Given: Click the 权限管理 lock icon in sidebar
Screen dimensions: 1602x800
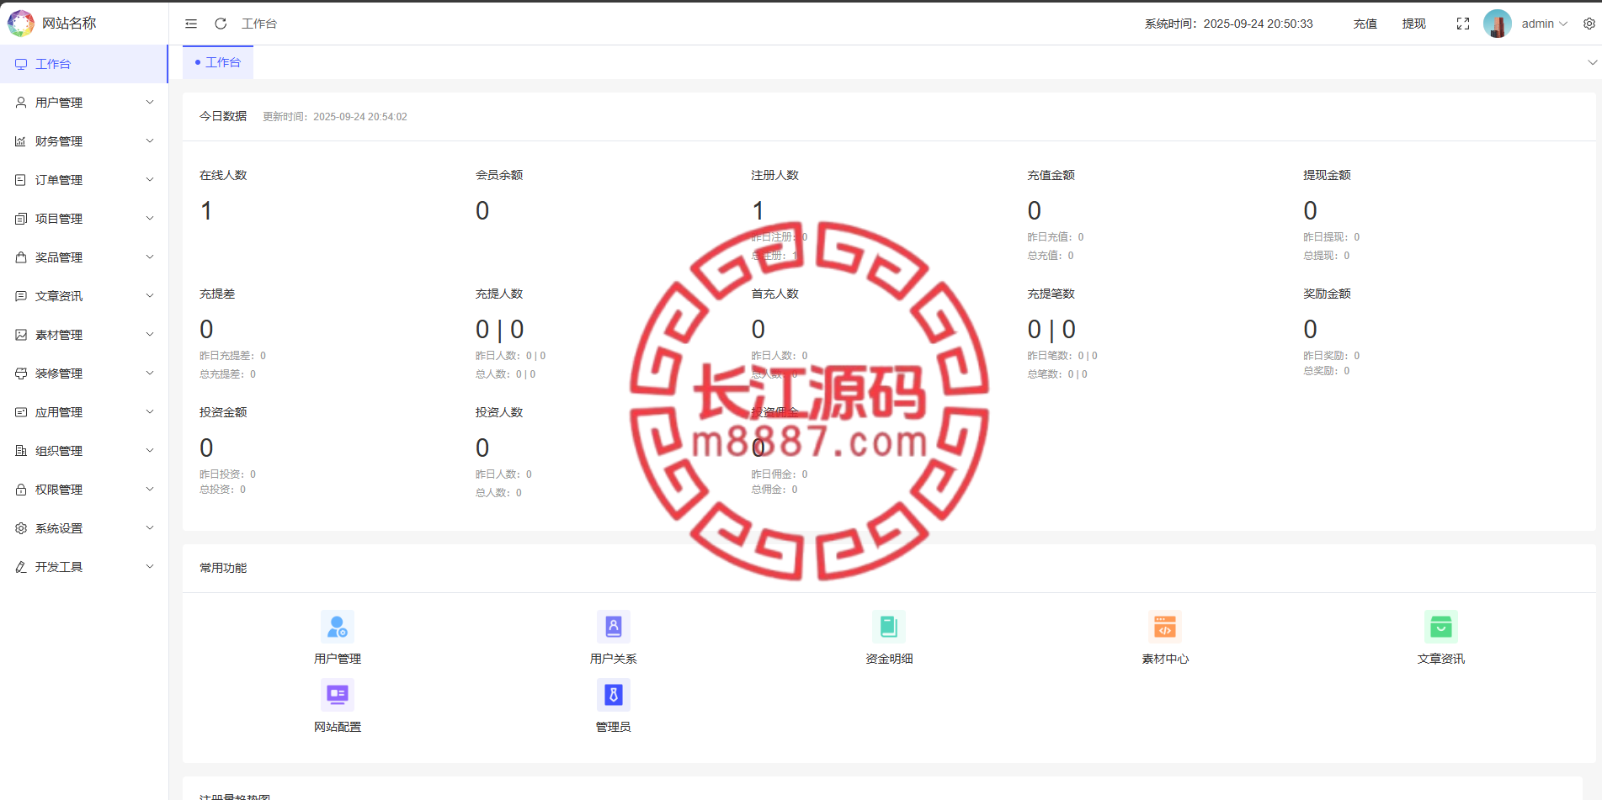Looking at the screenshot, I should click(x=21, y=490).
